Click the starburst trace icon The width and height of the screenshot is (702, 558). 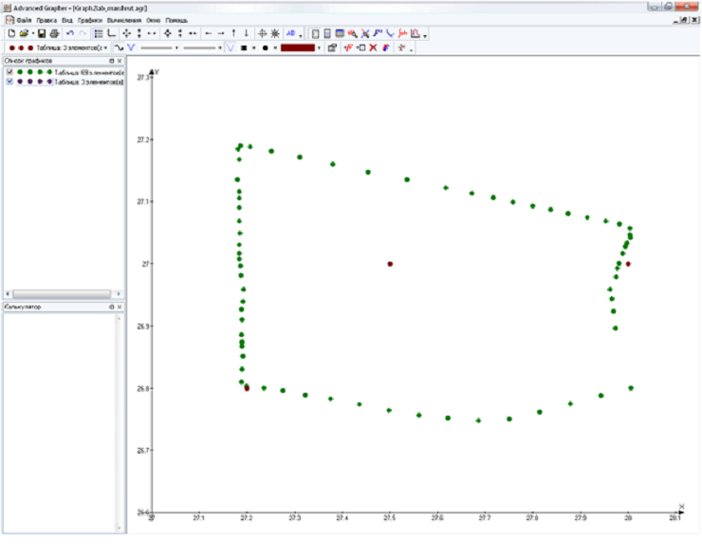275,33
